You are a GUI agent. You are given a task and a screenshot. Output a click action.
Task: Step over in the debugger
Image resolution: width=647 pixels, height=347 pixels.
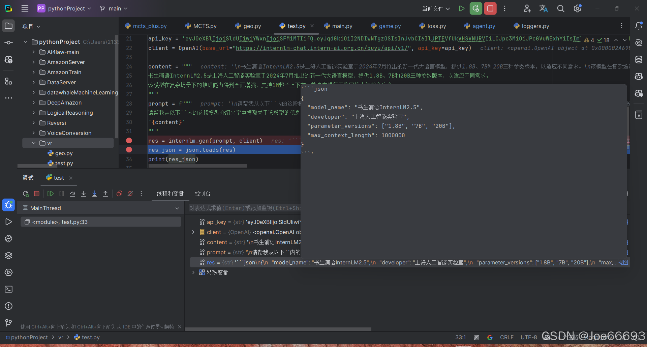point(72,194)
